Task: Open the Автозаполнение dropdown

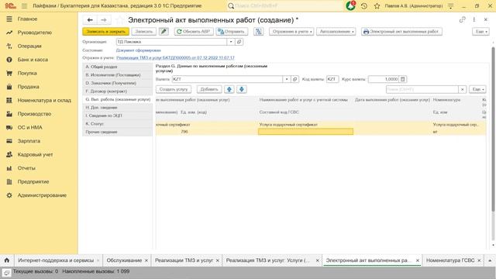Action: tap(336, 32)
